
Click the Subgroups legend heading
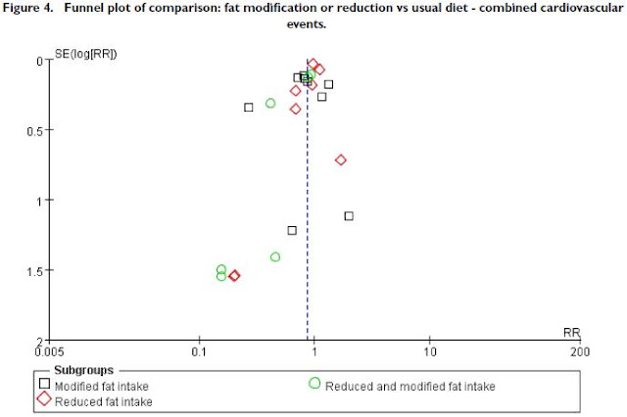click(x=84, y=370)
